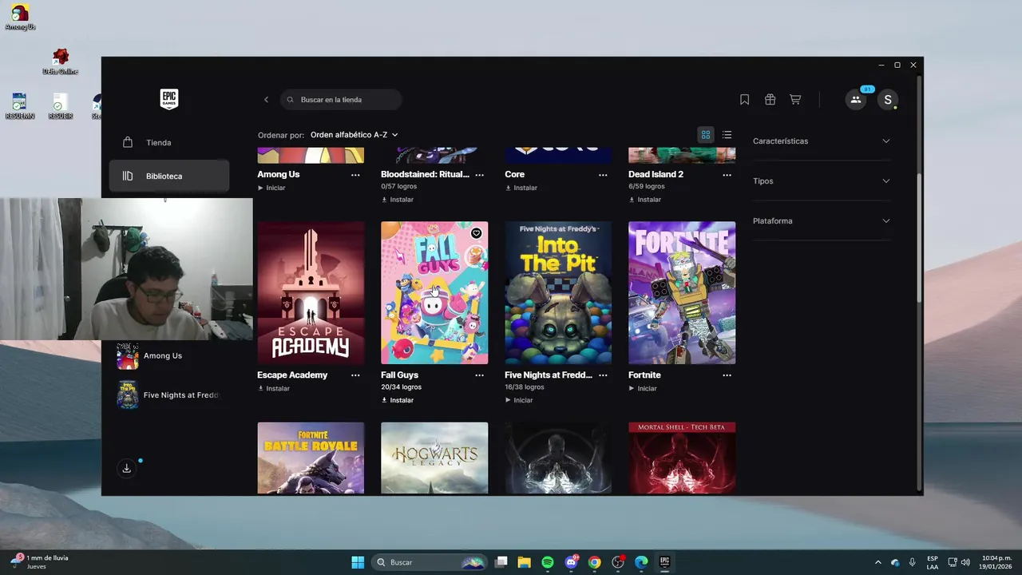Click Iniciar under Among Us
Screen dimensions: 1022x575
tap(271, 188)
